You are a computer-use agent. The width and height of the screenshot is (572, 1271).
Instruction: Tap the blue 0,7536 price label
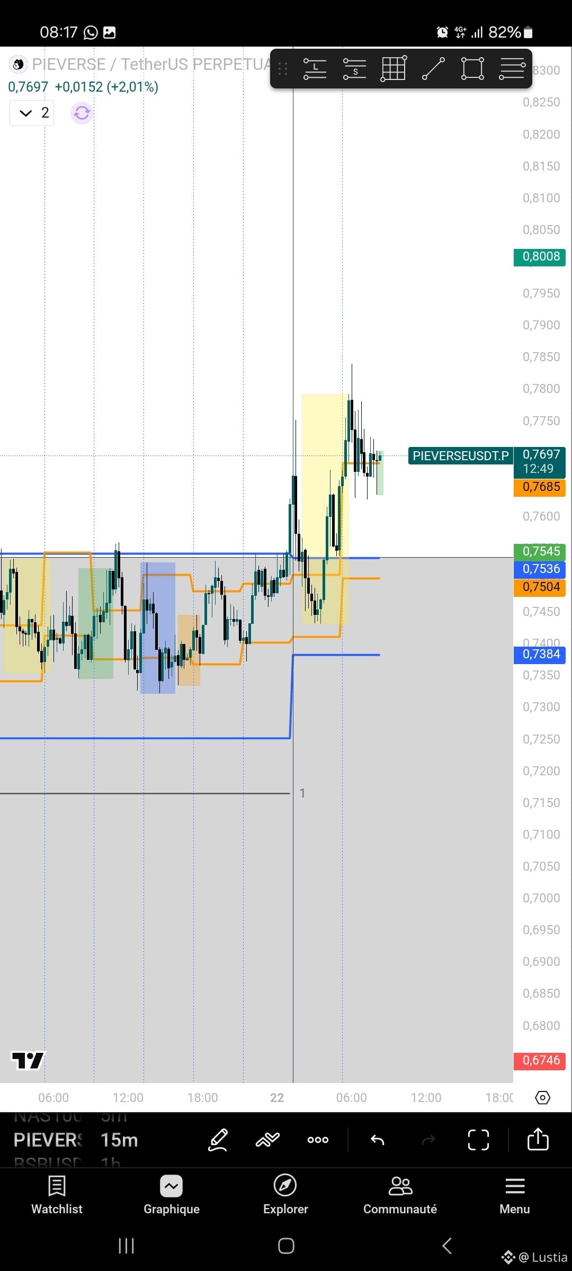[x=540, y=569]
